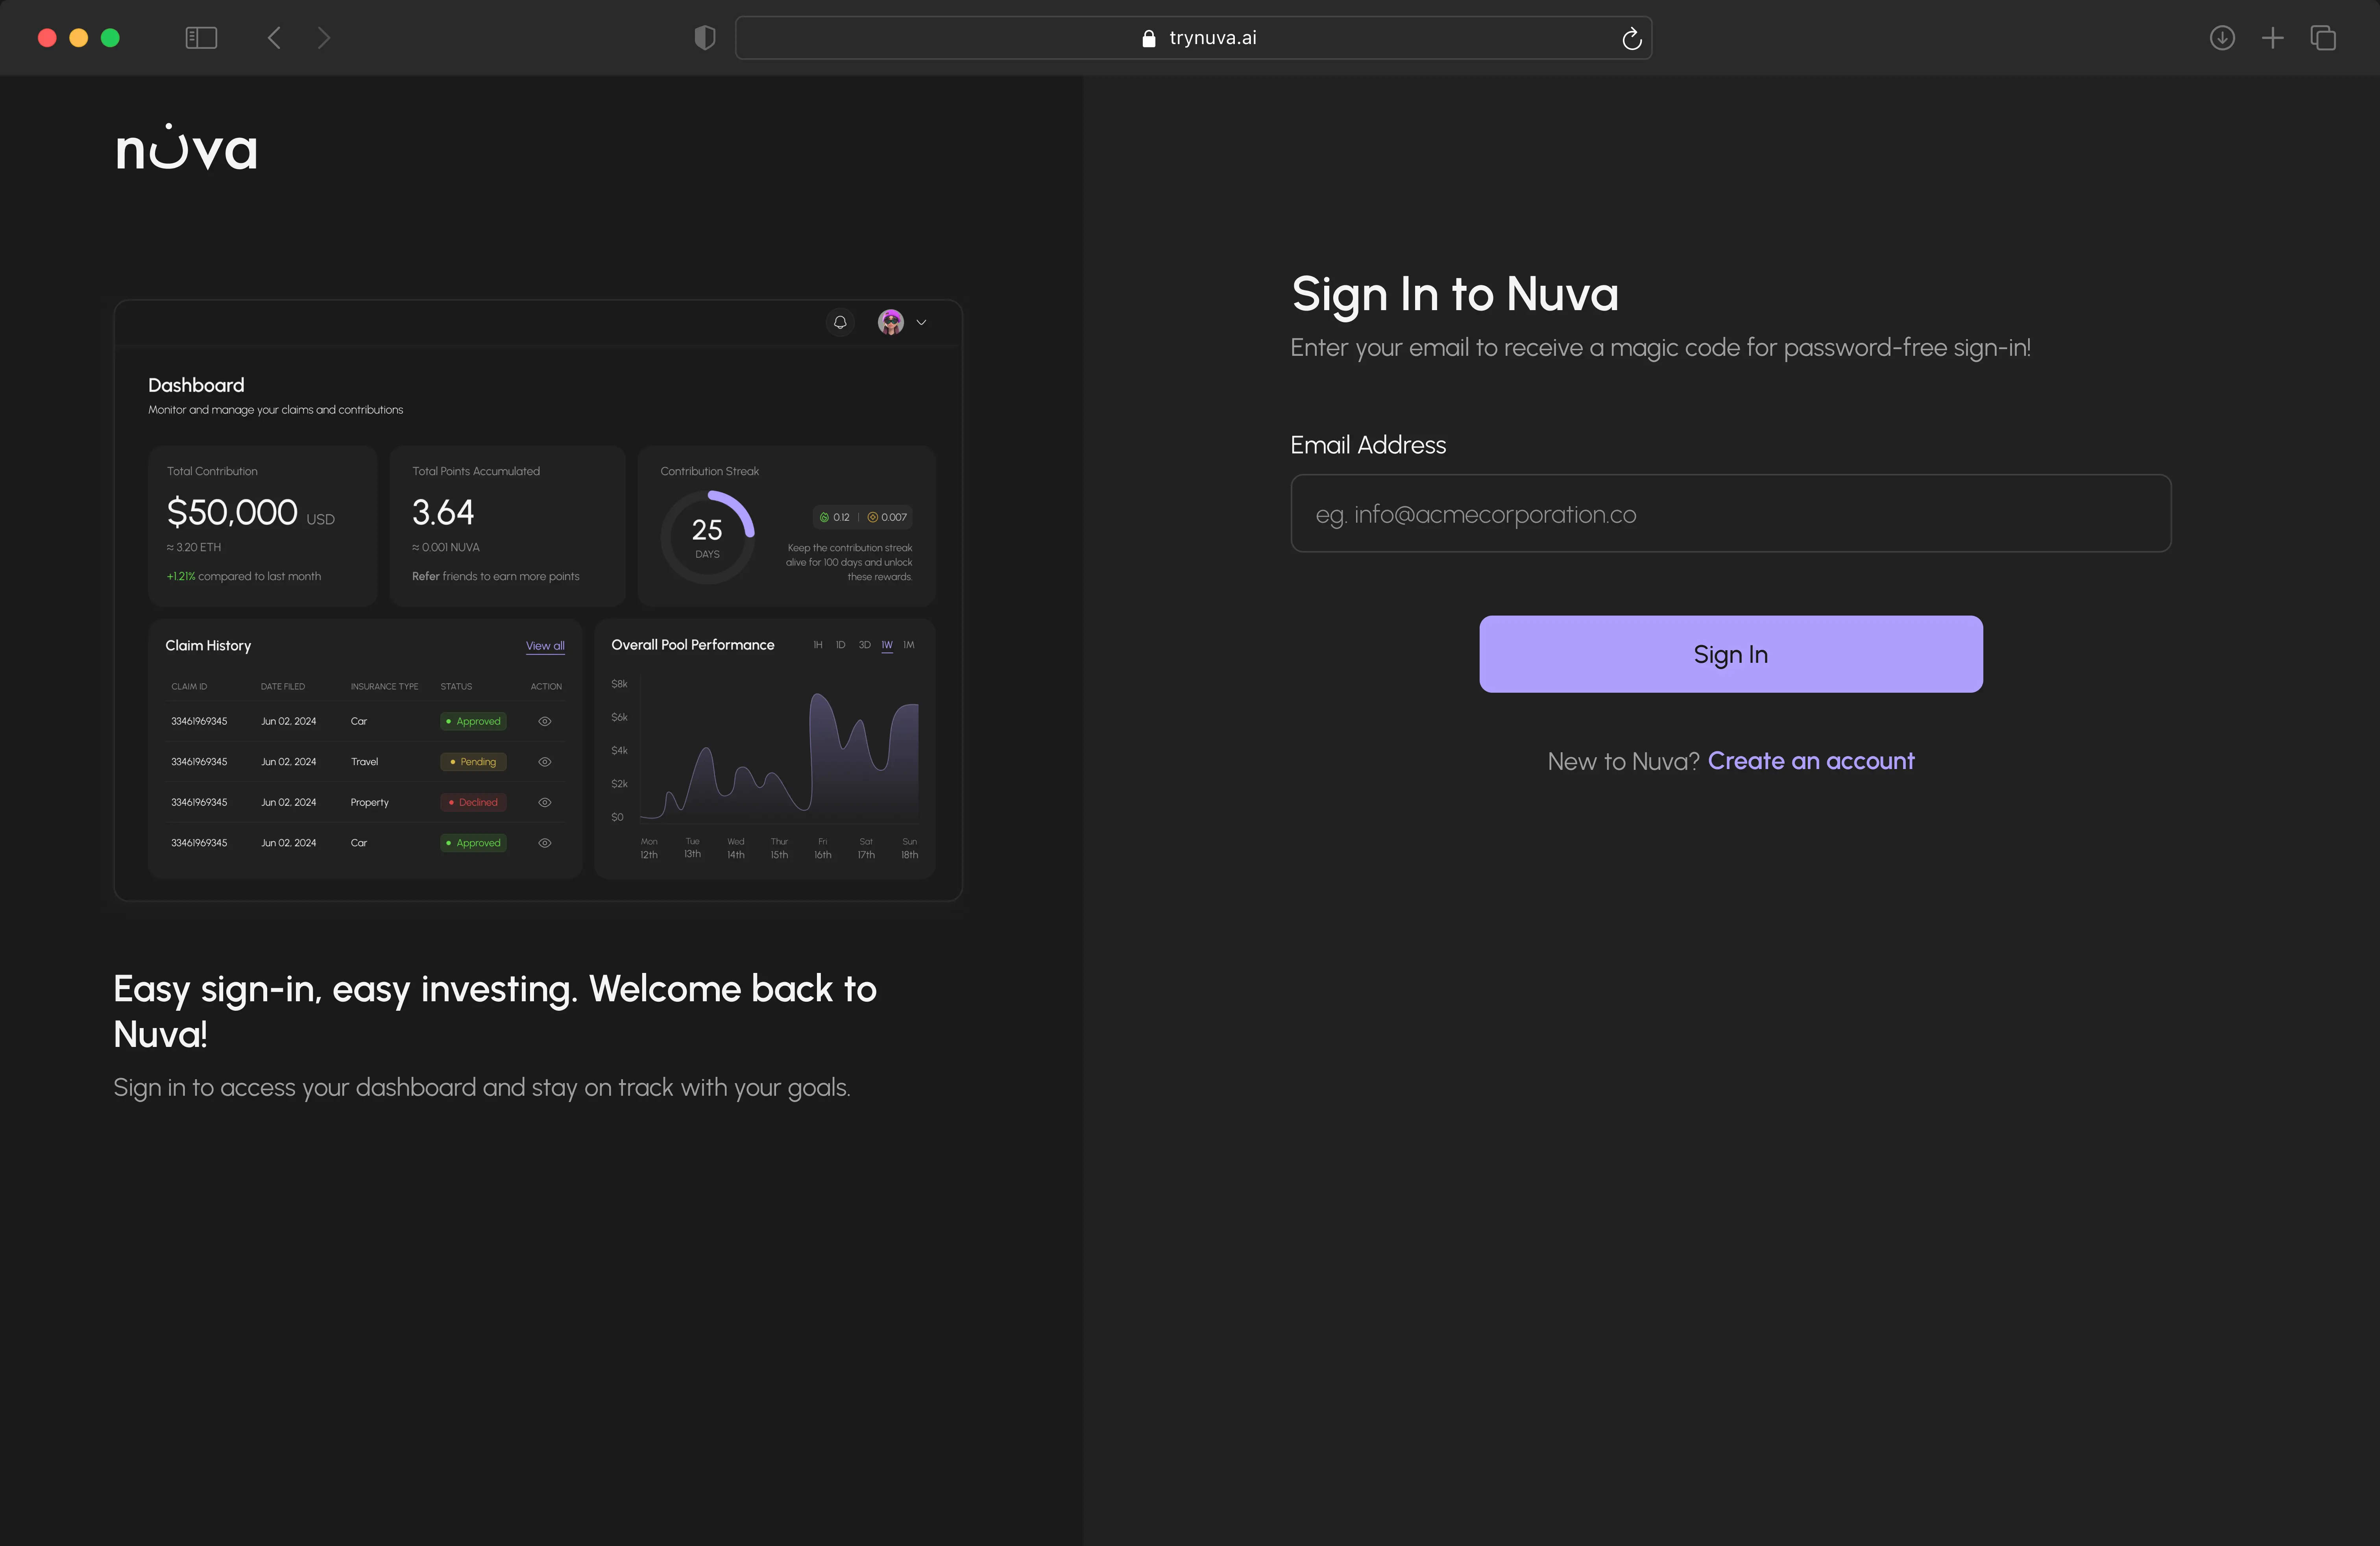This screenshot has height=1546, width=2380.
Task: Open the notification bell icon
Action: 840,322
